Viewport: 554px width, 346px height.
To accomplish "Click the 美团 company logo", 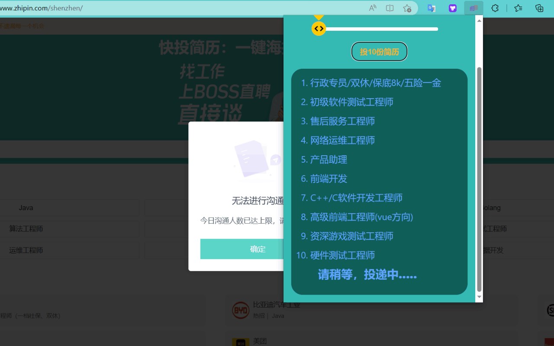I will pos(241,343).
